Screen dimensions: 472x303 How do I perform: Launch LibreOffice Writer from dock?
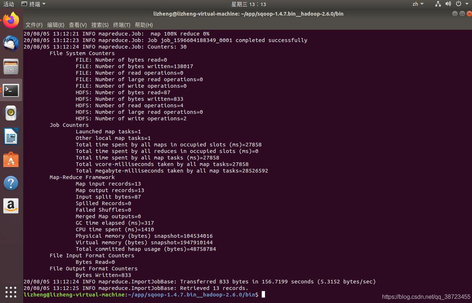tap(11, 137)
